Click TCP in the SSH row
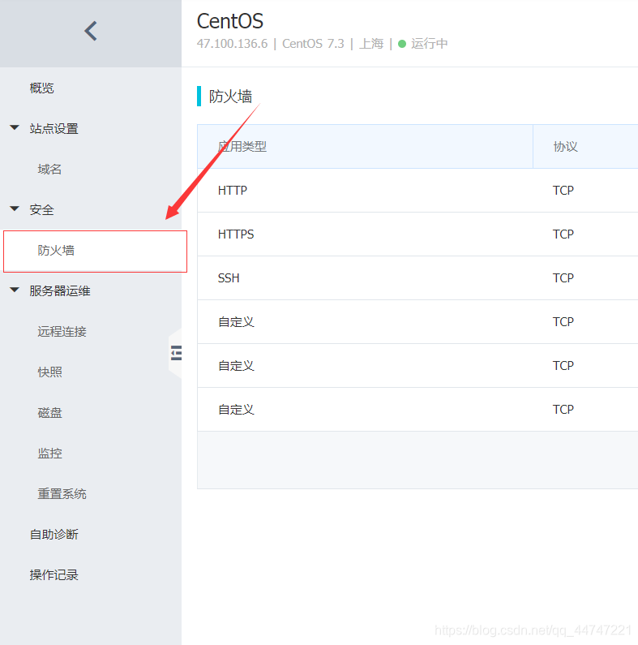 [563, 278]
